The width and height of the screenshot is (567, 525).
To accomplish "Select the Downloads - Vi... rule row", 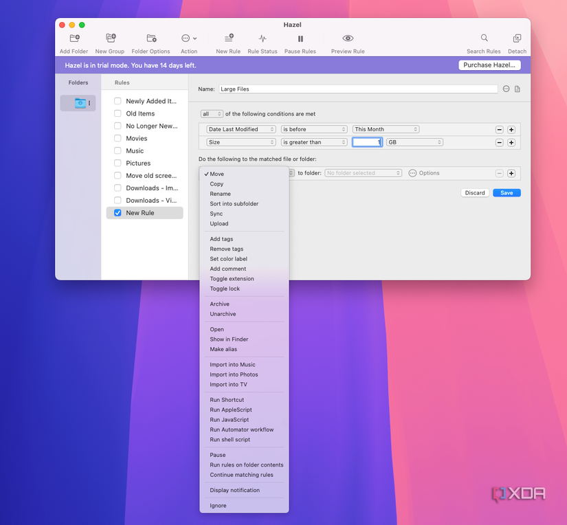I will click(144, 200).
